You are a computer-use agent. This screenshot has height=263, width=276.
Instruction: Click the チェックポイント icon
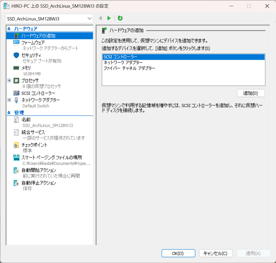pyautogui.click(x=16, y=145)
